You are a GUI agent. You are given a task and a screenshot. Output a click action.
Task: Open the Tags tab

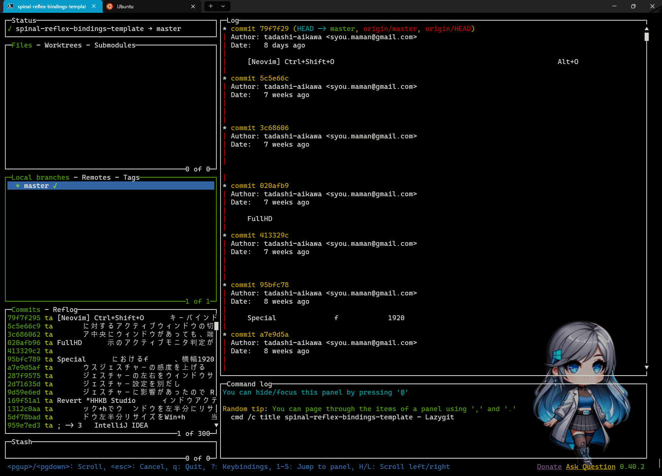(131, 177)
